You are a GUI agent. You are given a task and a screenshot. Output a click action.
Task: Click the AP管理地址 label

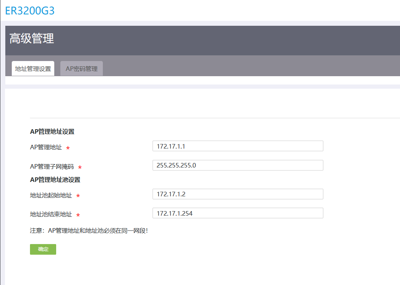46,147
